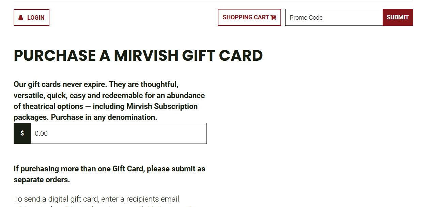Screen dimensions: 429x207
Task: Click the 'If purchasing more than one Gift Card' note
Action: (109, 174)
